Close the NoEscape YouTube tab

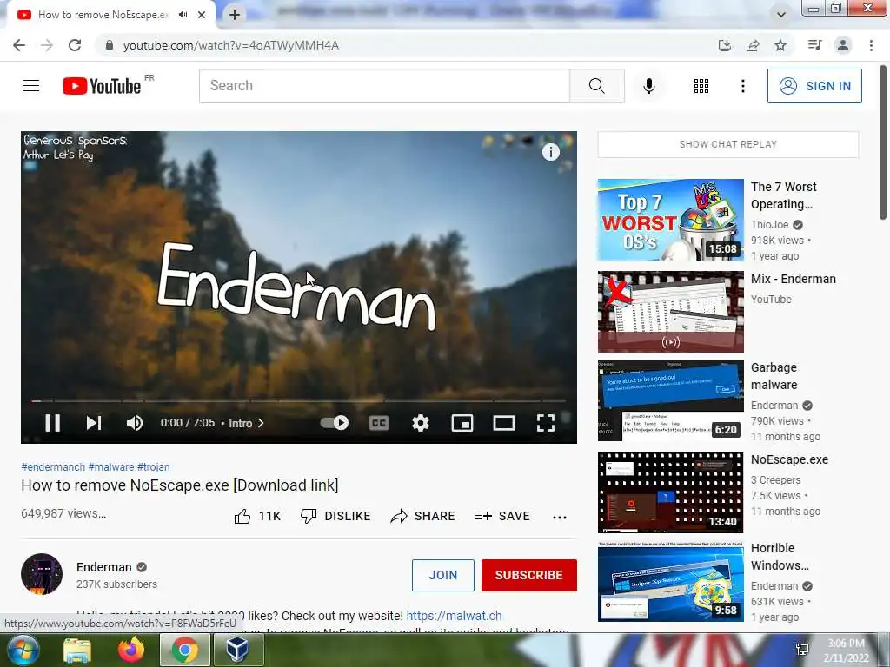pyautogui.click(x=202, y=15)
